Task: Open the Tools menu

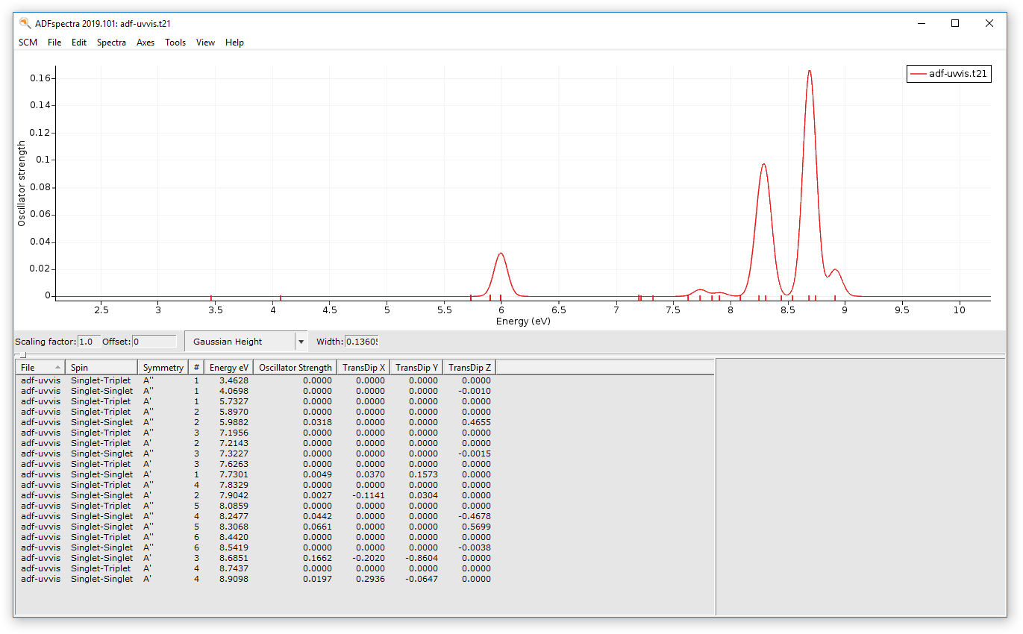Action: (x=175, y=43)
